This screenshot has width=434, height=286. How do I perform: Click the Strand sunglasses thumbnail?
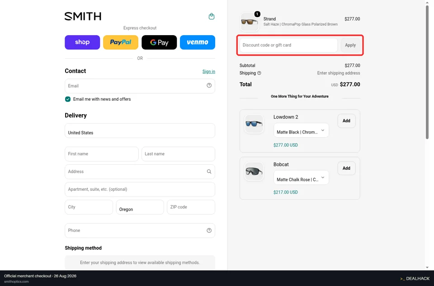coord(250,22)
